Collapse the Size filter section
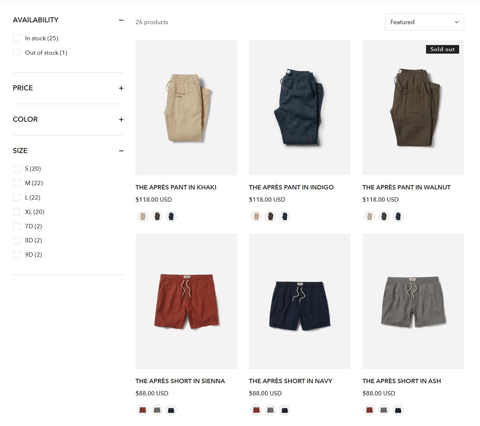This screenshot has width=480, height=426. point(121,151)
